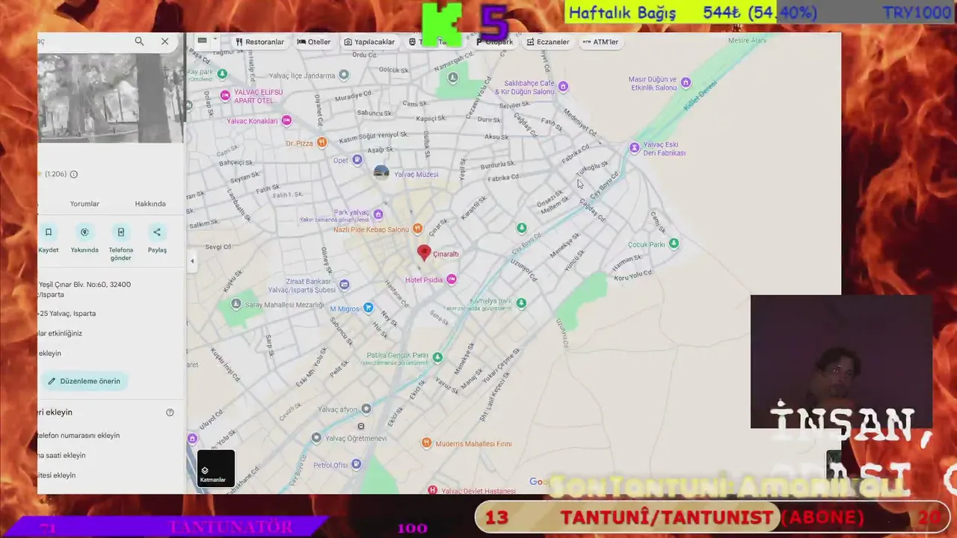Click çalışma saati ekleyin link
This screenshot has height=538, width=957.
click(x=62, y=455)
